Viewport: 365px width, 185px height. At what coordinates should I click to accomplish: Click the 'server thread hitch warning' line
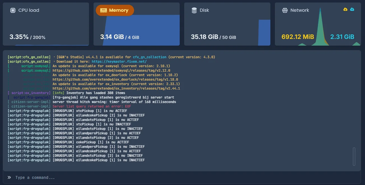(114, 102)
